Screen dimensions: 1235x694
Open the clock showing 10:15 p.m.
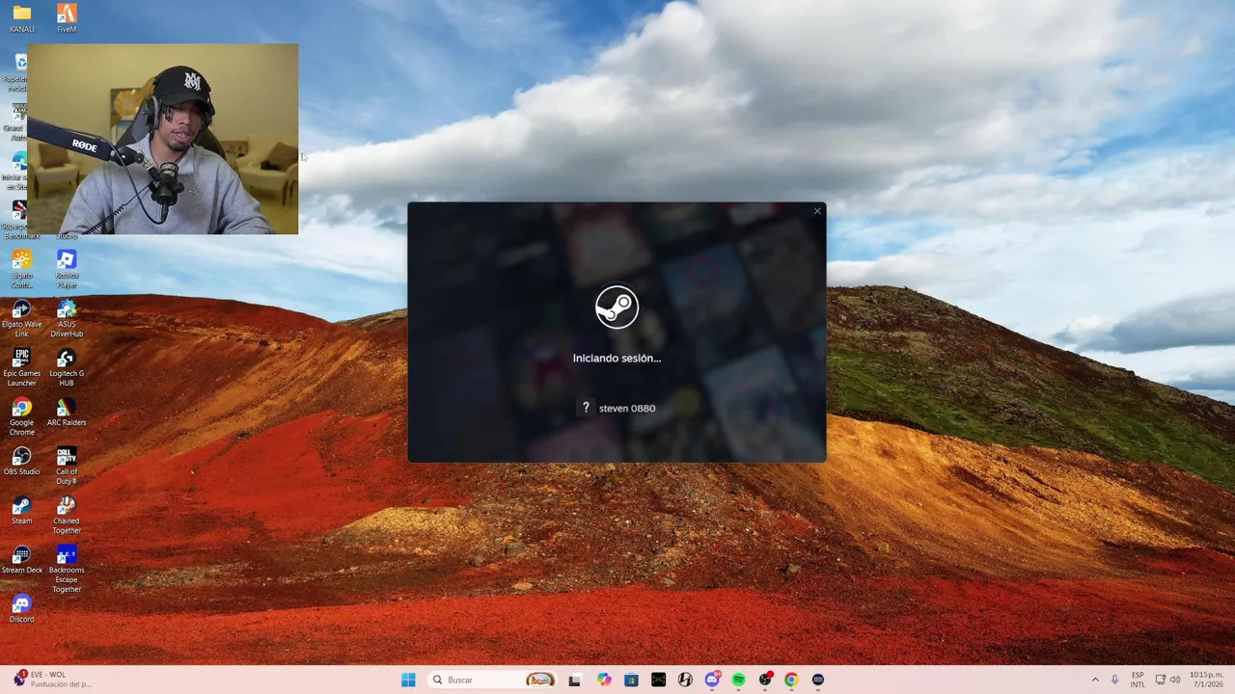point(1206,680)
